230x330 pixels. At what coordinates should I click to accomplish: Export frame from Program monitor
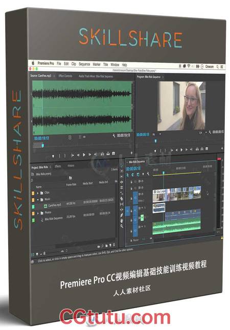pyautogui.click(x=207, y=148)
